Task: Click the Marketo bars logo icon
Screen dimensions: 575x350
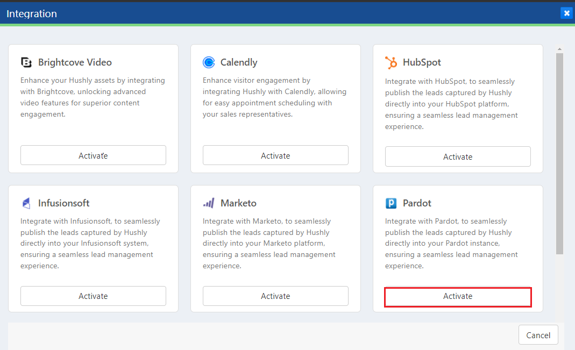Action: pyautogui.click(x=209, y=203)
